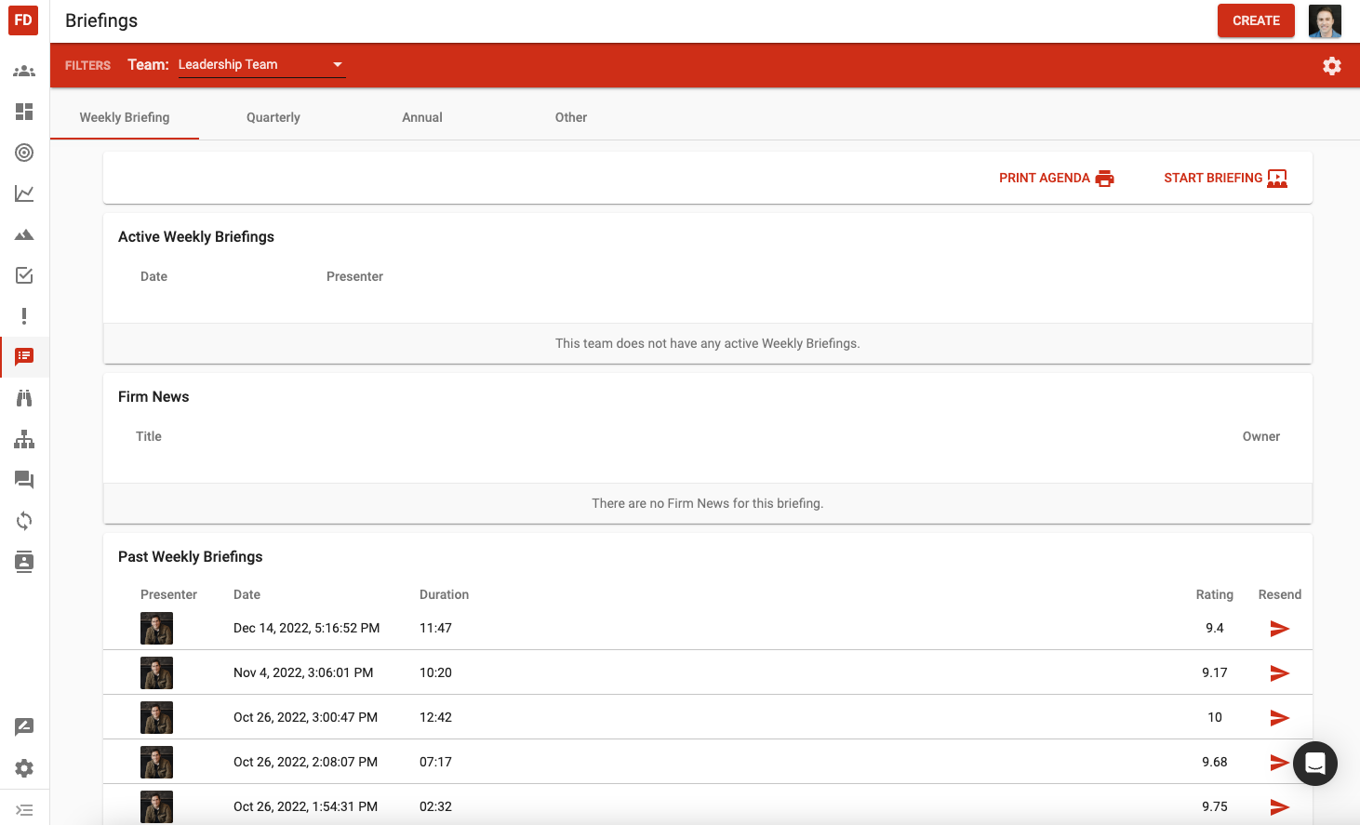Resend the Dec 14, 2022 briefing
This screenshot has height=825, width=1360.
pos(1279,629)
